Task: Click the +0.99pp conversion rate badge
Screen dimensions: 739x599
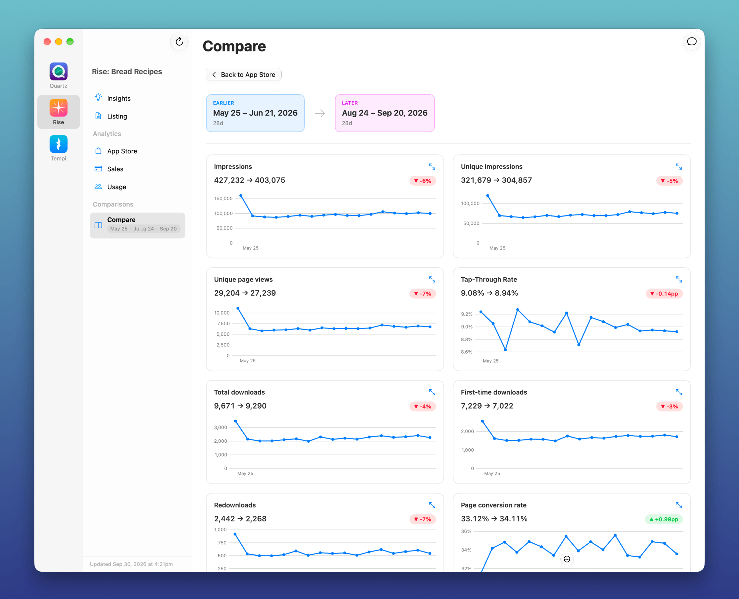Action: click(664, 519)
